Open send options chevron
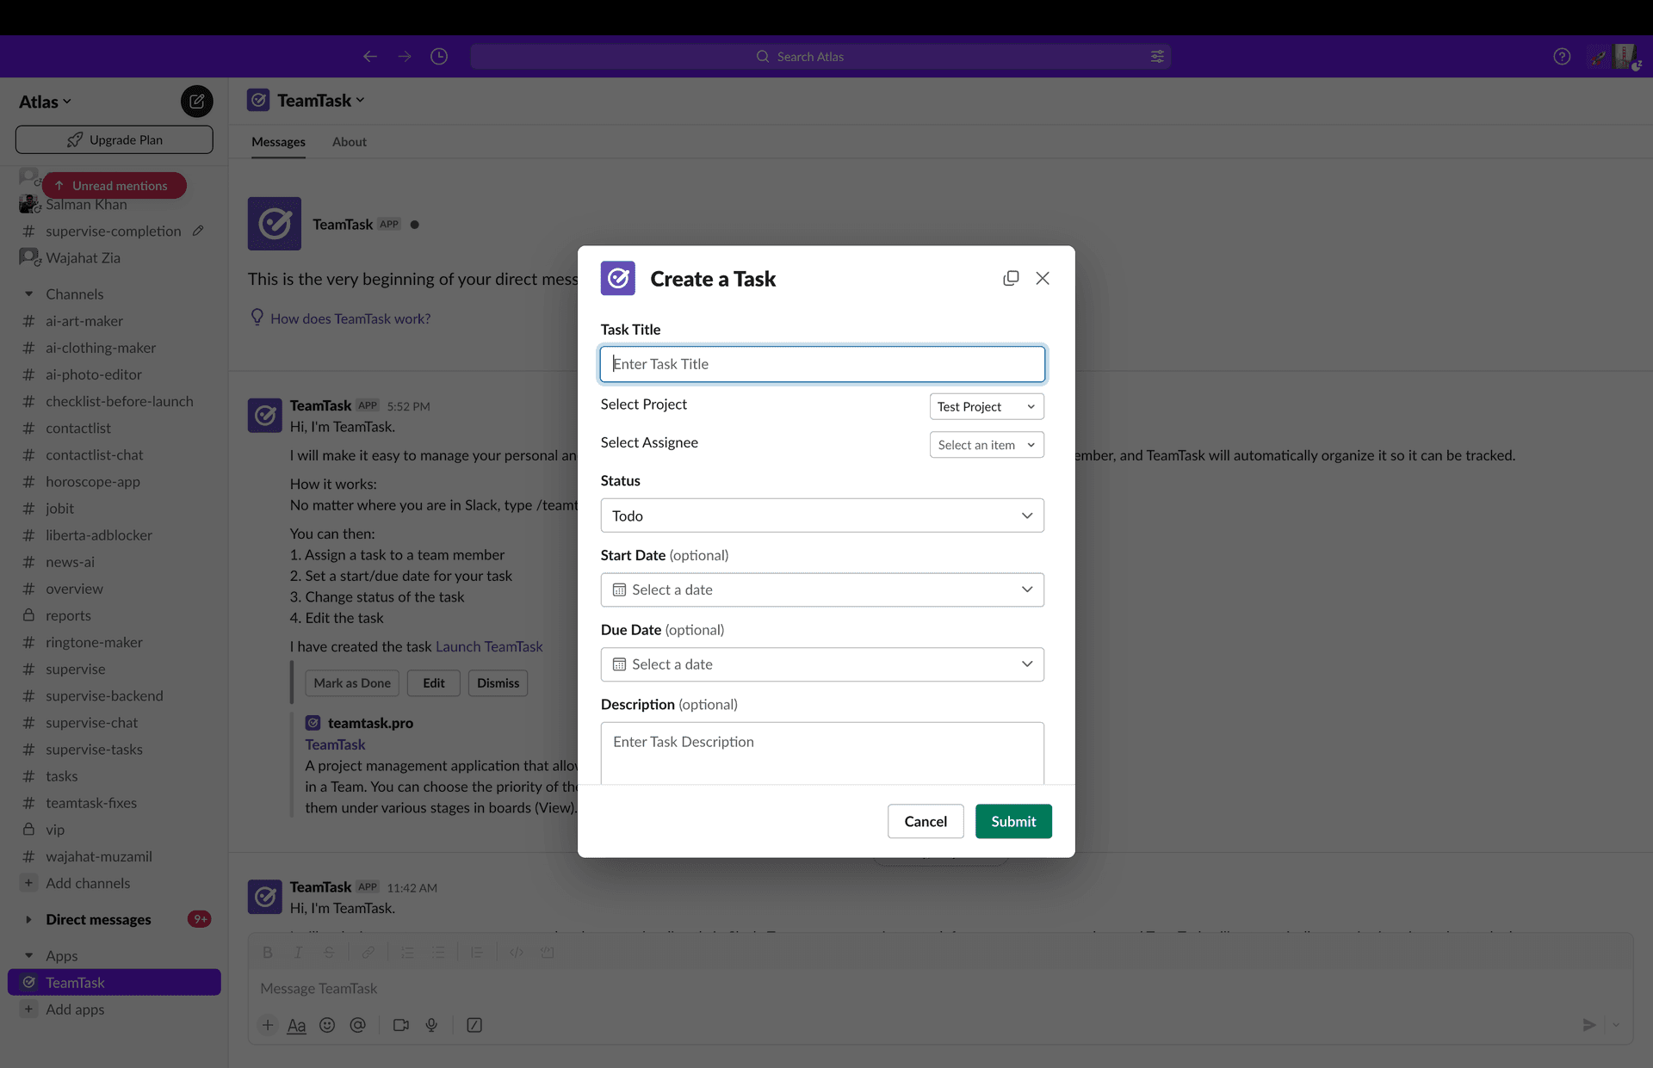This screenshot has height=1068, width=1653. [x=1616, y=1025]
